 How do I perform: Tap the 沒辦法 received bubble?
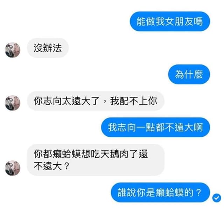pos(48,48)
